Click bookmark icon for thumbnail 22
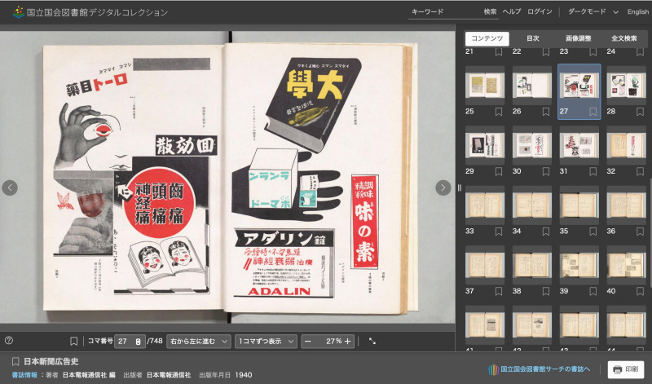This screenshot has height=384, width=652. 546,52
